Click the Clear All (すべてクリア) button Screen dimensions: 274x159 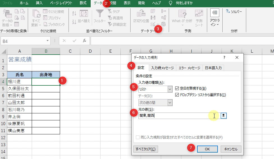pos(146,149)
